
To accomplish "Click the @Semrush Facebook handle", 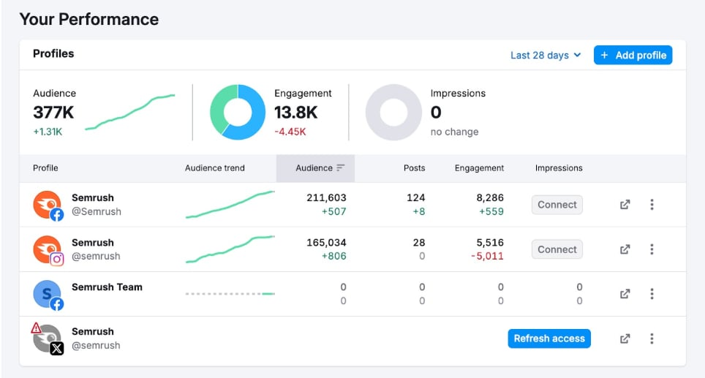I will tap(97, 212).
